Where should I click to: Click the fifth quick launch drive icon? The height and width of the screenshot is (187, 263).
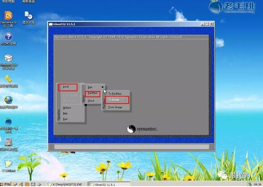[39, 184]
